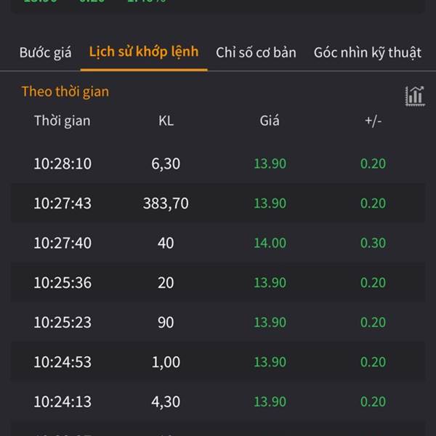Screen dimensions: 436x436
Task: Tap the 383,70 volume value
Action: pos(166,203)
